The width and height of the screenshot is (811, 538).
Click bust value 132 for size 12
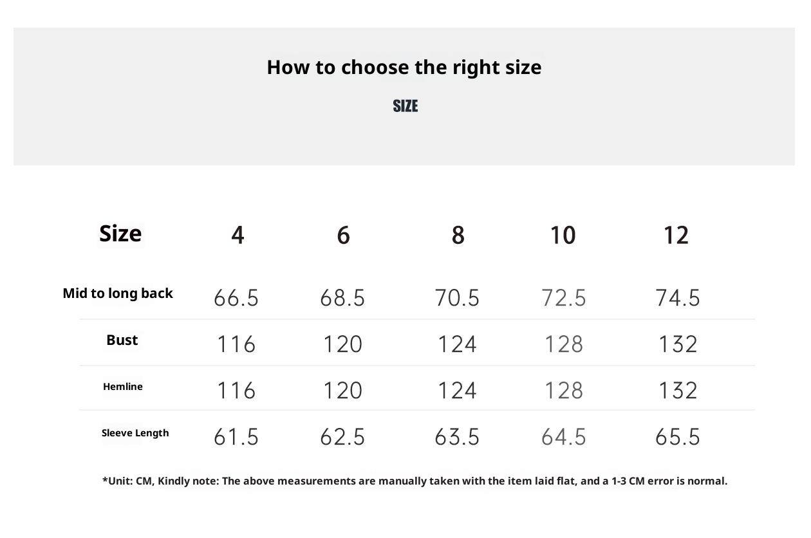[678, 344]
